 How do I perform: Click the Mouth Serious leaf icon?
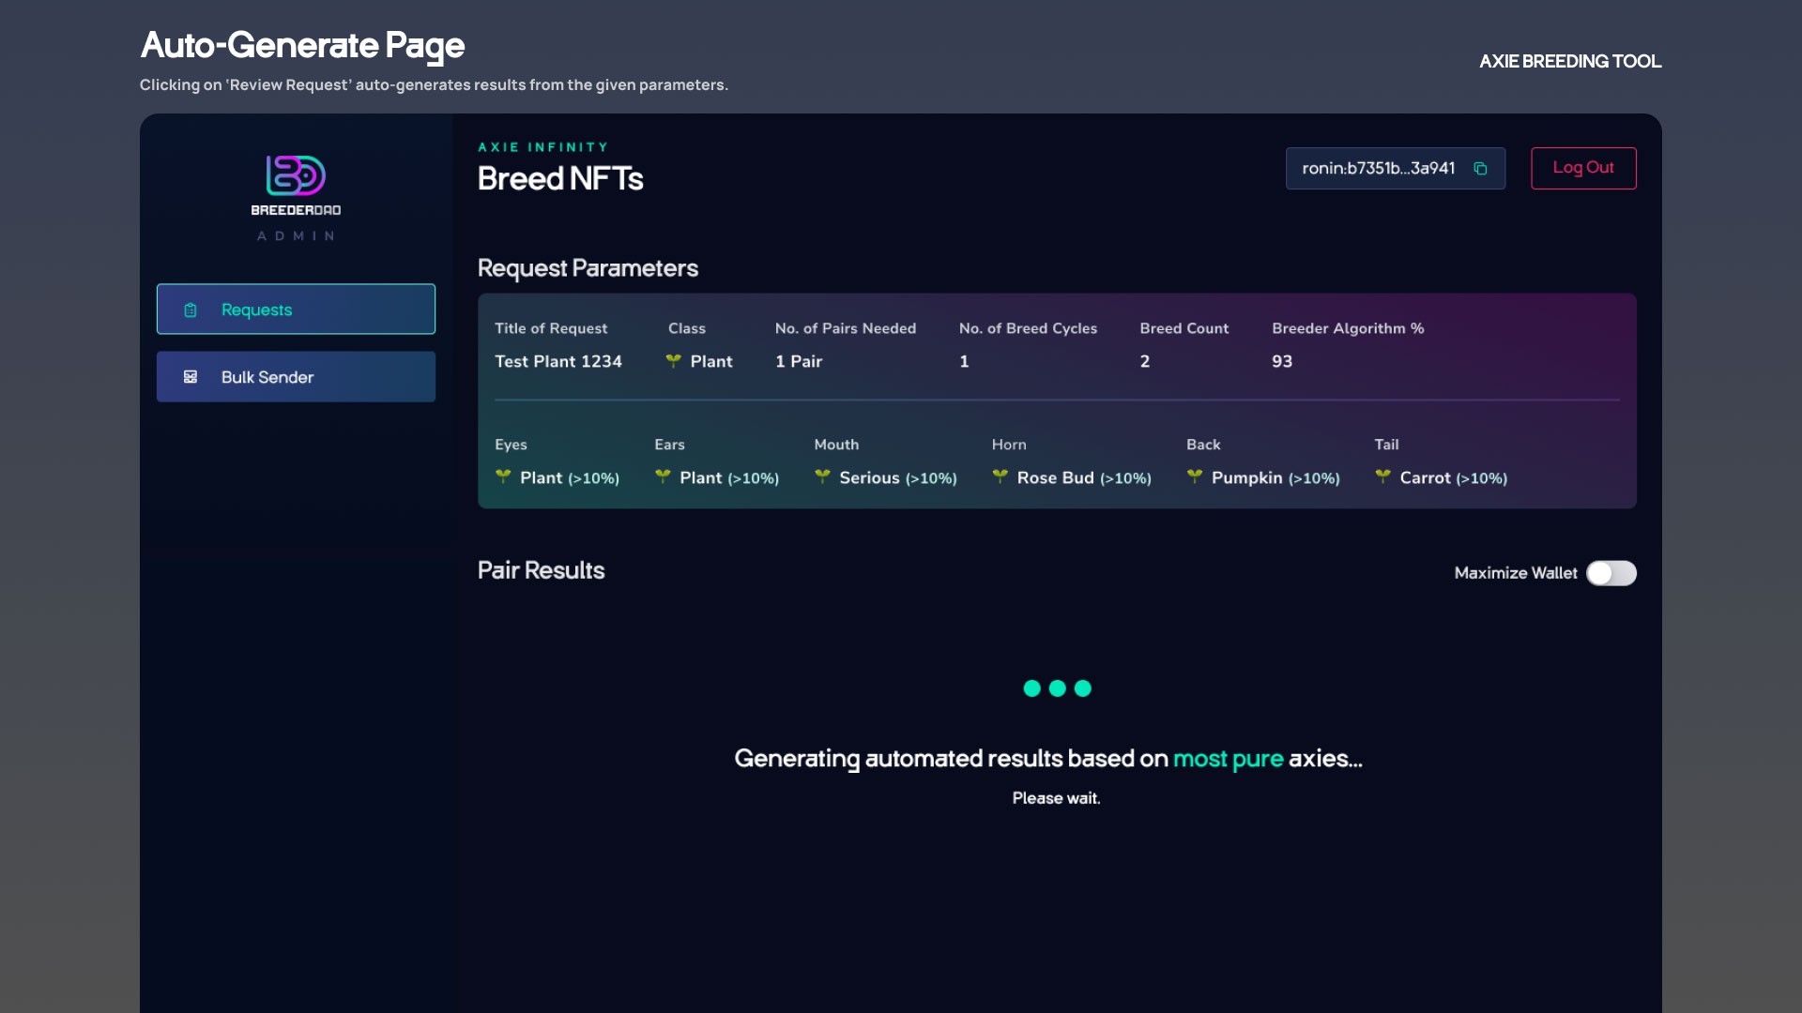pyautogui.click(x=822, y=476)
